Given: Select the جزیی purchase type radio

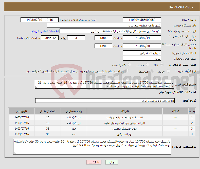Looking at the screenshot, I should click(168, 71).
